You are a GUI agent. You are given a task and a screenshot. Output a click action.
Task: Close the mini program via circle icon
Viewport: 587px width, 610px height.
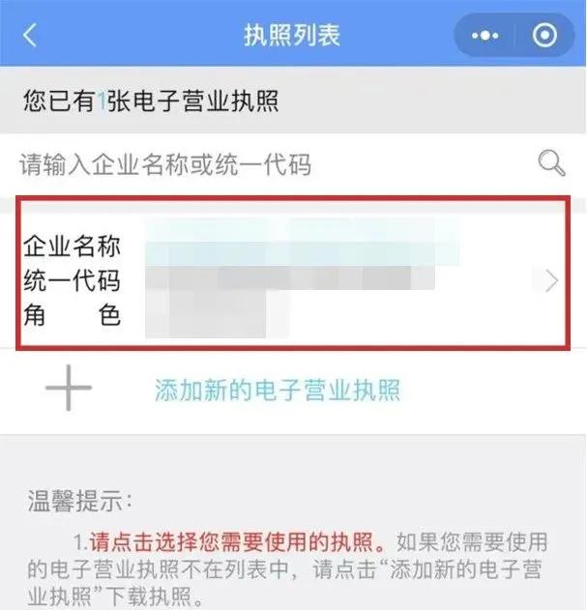click(x=544, y=36)
